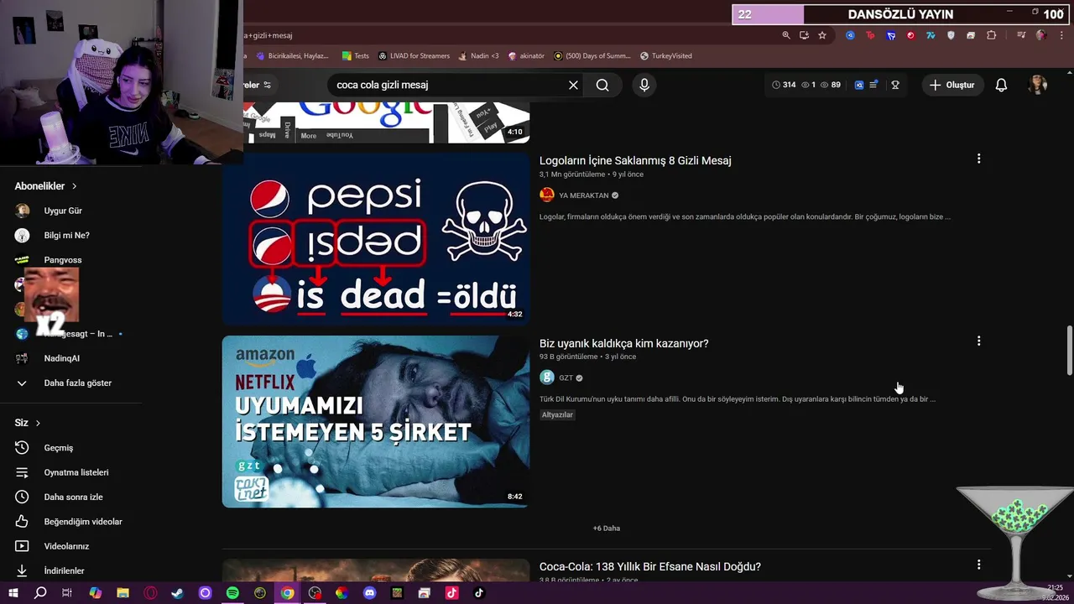This screenshot has width=1074, height=604.
Task: Expand the +6 Daha results
Action: [x=607, y=528]
